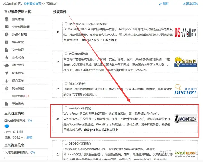
Task: Click the file icon beside 登陆日志
Action: tap(6, 104)
